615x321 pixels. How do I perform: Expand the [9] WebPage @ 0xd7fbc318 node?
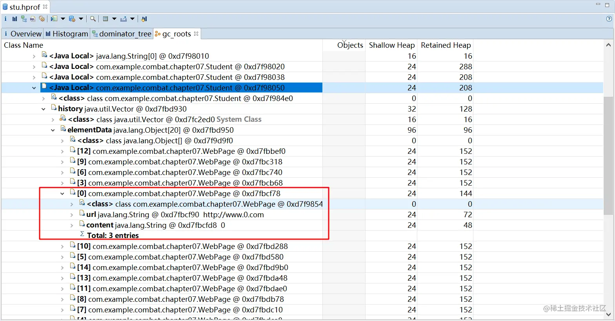coord(62,162)
